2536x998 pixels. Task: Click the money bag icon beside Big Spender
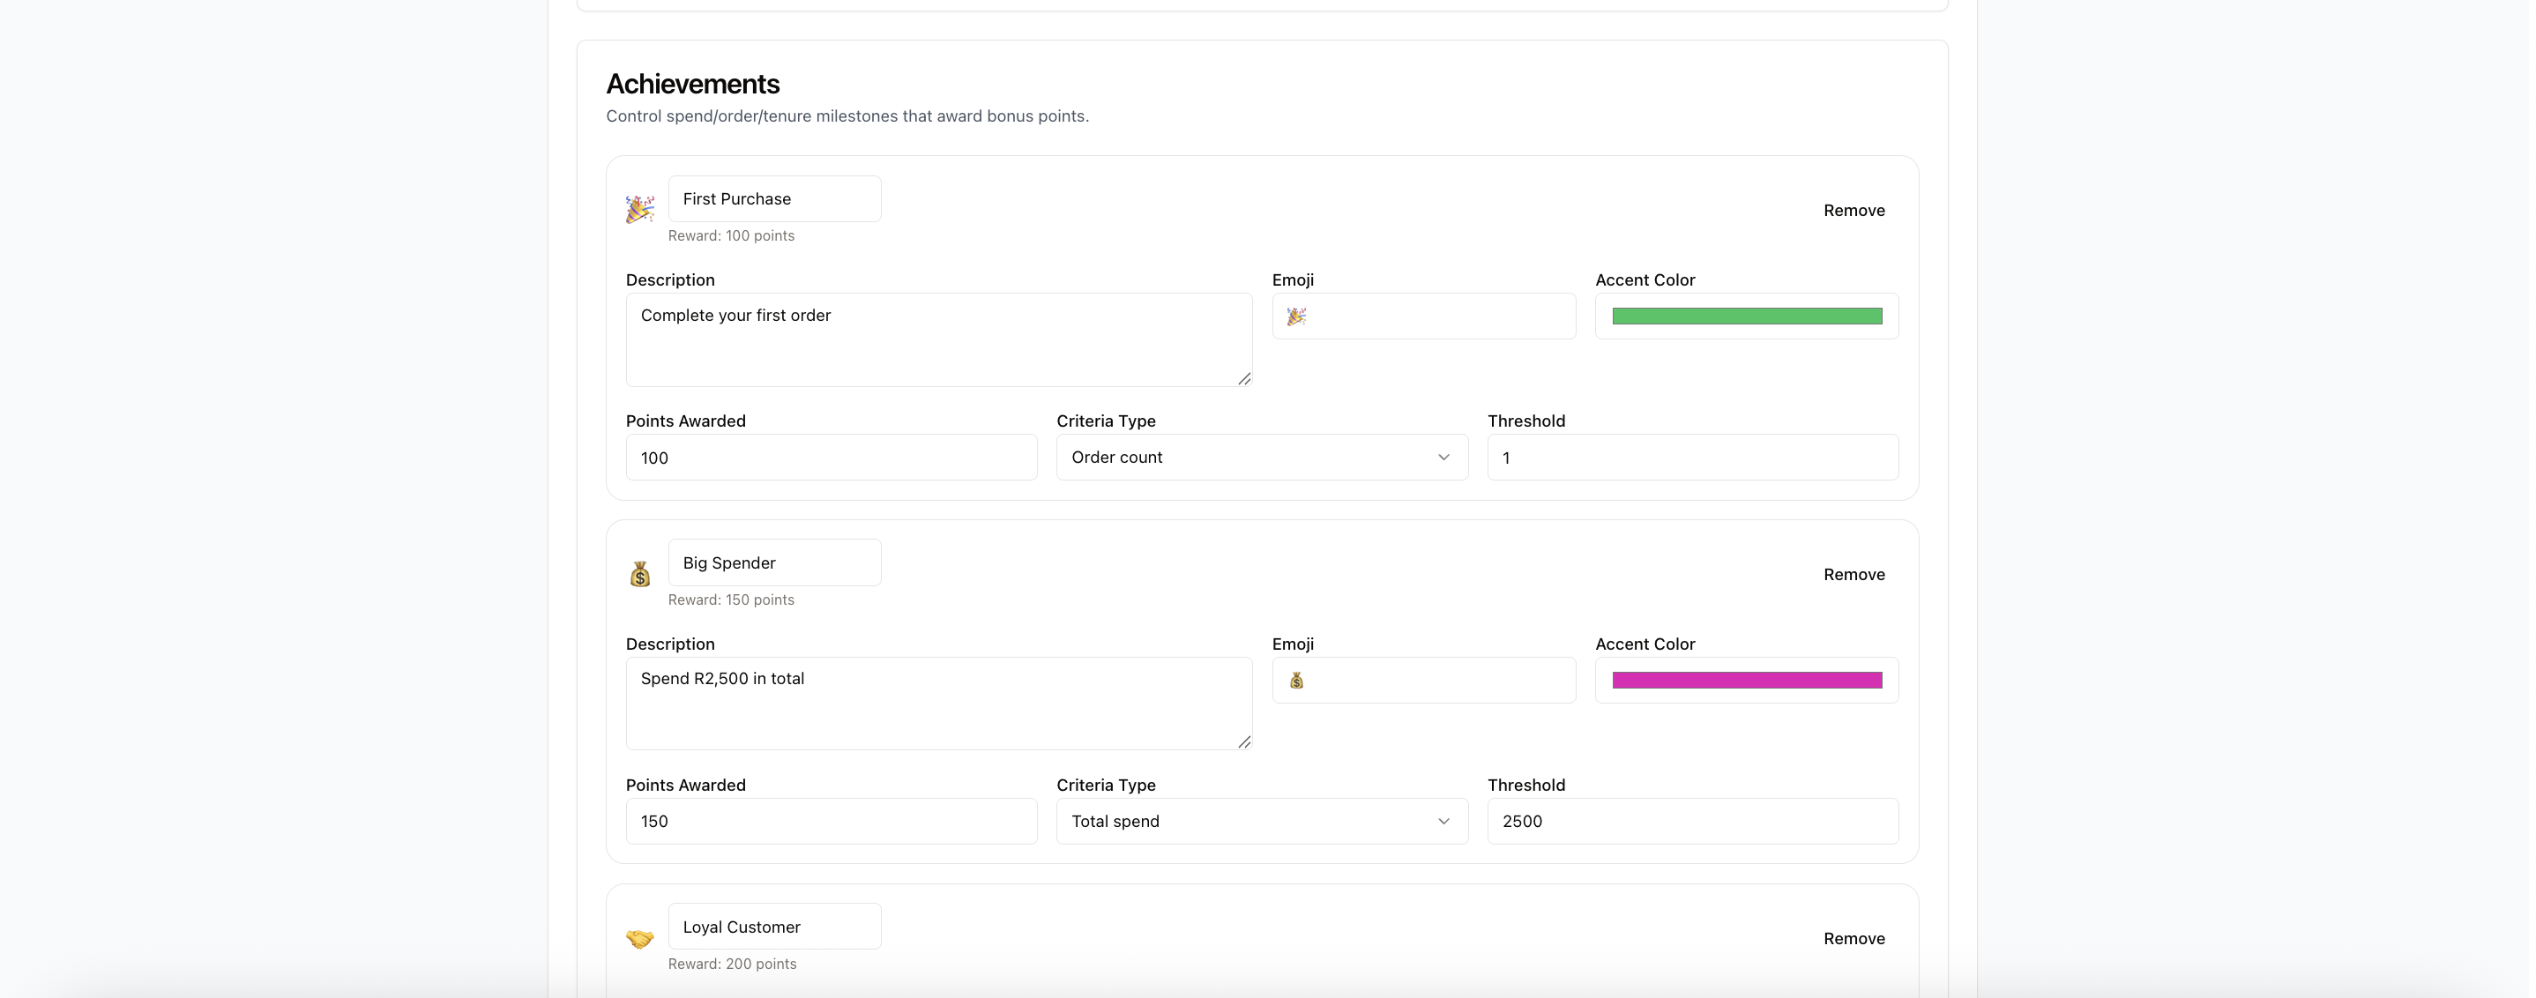(x=639, y=574)
